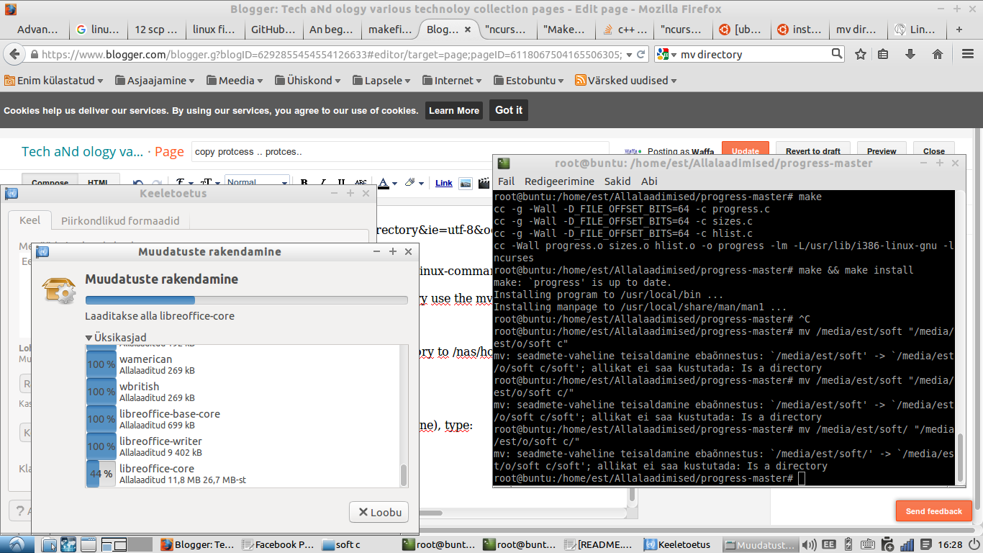Open the Lapsele bookmark folder dropdown
The width and height of the screenshot is (983, 553).
[x=382, y=81]
